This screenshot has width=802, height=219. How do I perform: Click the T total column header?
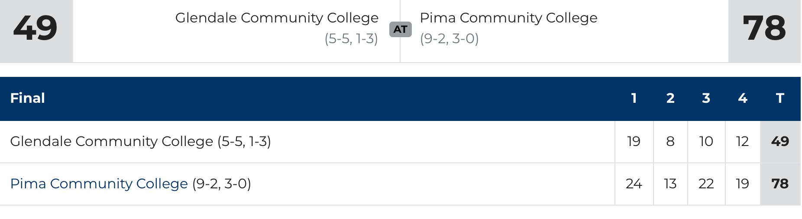pos(780,98)
